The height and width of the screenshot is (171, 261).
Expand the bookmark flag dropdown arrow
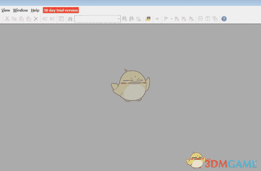pyautogui.click(x=171, y=19)
